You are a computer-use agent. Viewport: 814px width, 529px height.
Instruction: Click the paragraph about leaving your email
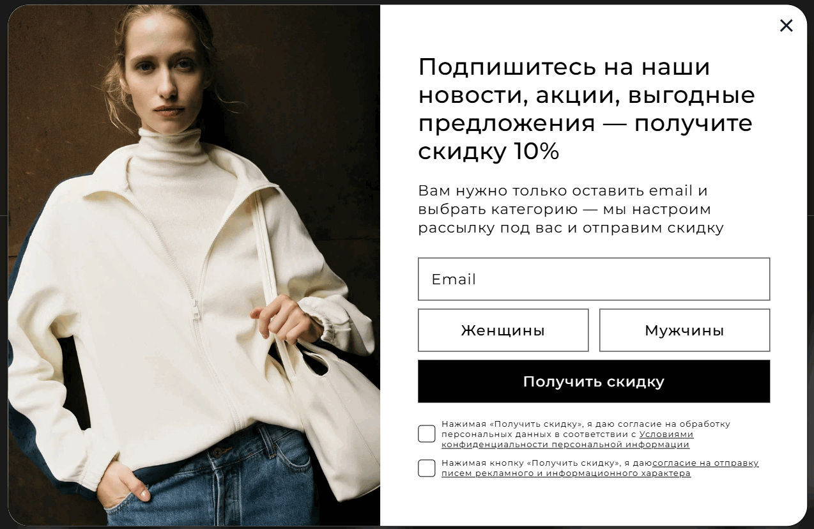[571, 209]
